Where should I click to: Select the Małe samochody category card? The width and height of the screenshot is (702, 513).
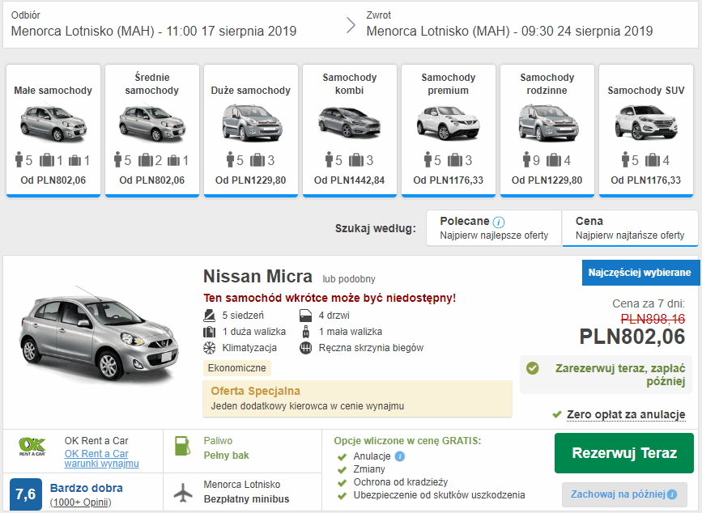(53, 130)
